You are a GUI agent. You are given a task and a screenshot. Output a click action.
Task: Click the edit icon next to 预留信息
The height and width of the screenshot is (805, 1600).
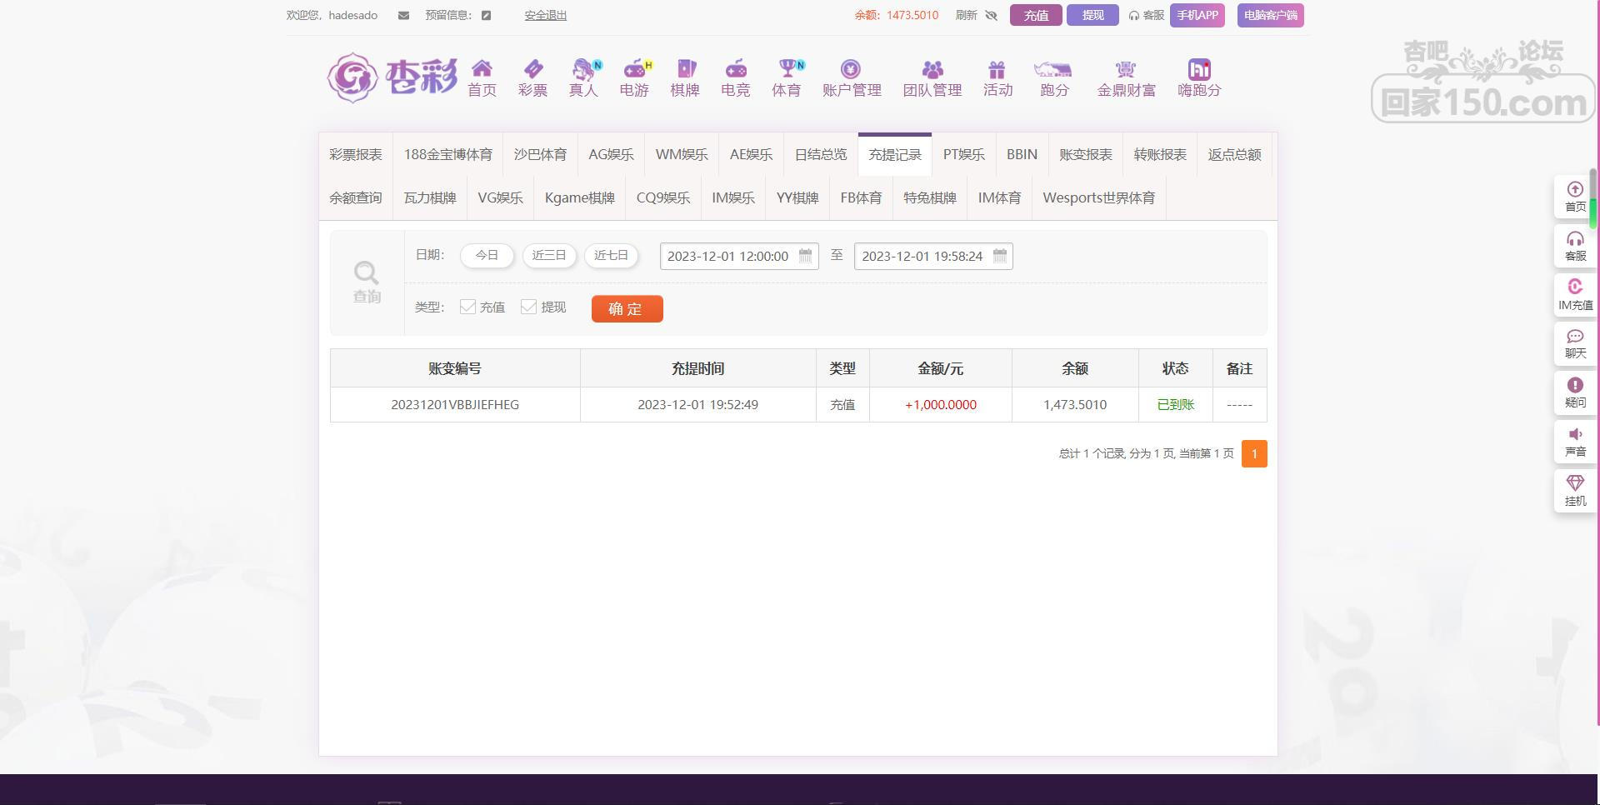pos(486,15)
